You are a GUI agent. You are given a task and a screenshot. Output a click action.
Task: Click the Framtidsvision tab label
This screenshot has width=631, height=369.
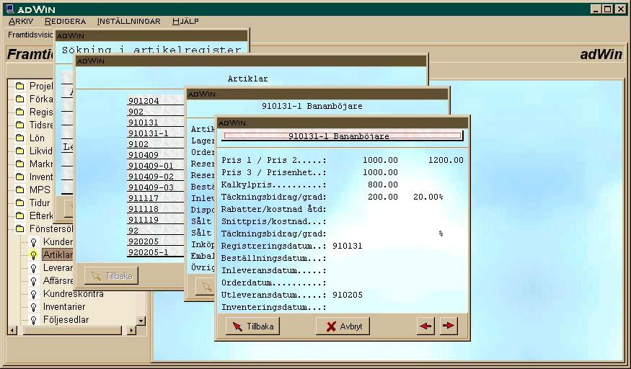click(x=30, y=35)
